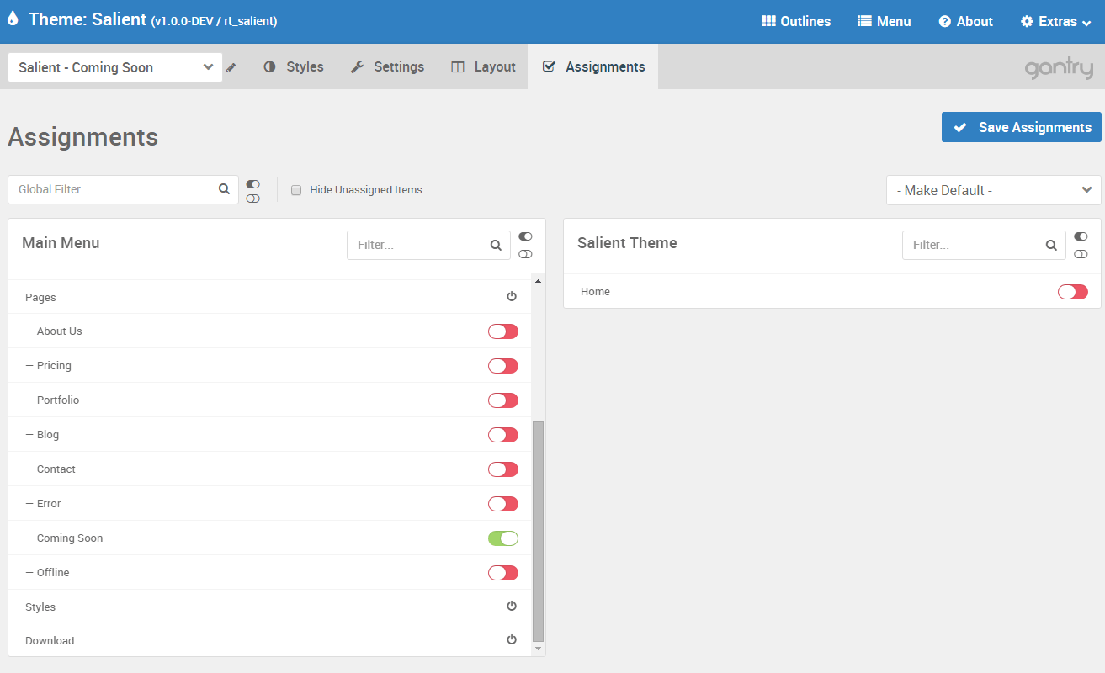
Task: Toggle the Portfolio assignment switch
Action: tap(503, 400)
